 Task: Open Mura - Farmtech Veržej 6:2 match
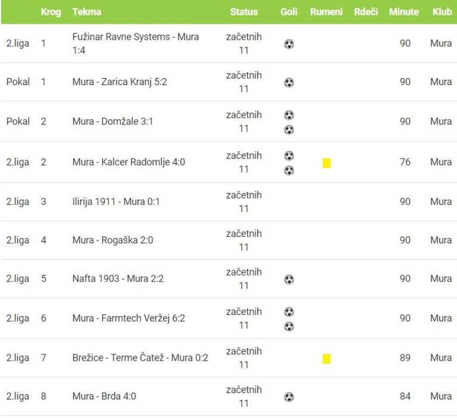(x=129, y=319)
